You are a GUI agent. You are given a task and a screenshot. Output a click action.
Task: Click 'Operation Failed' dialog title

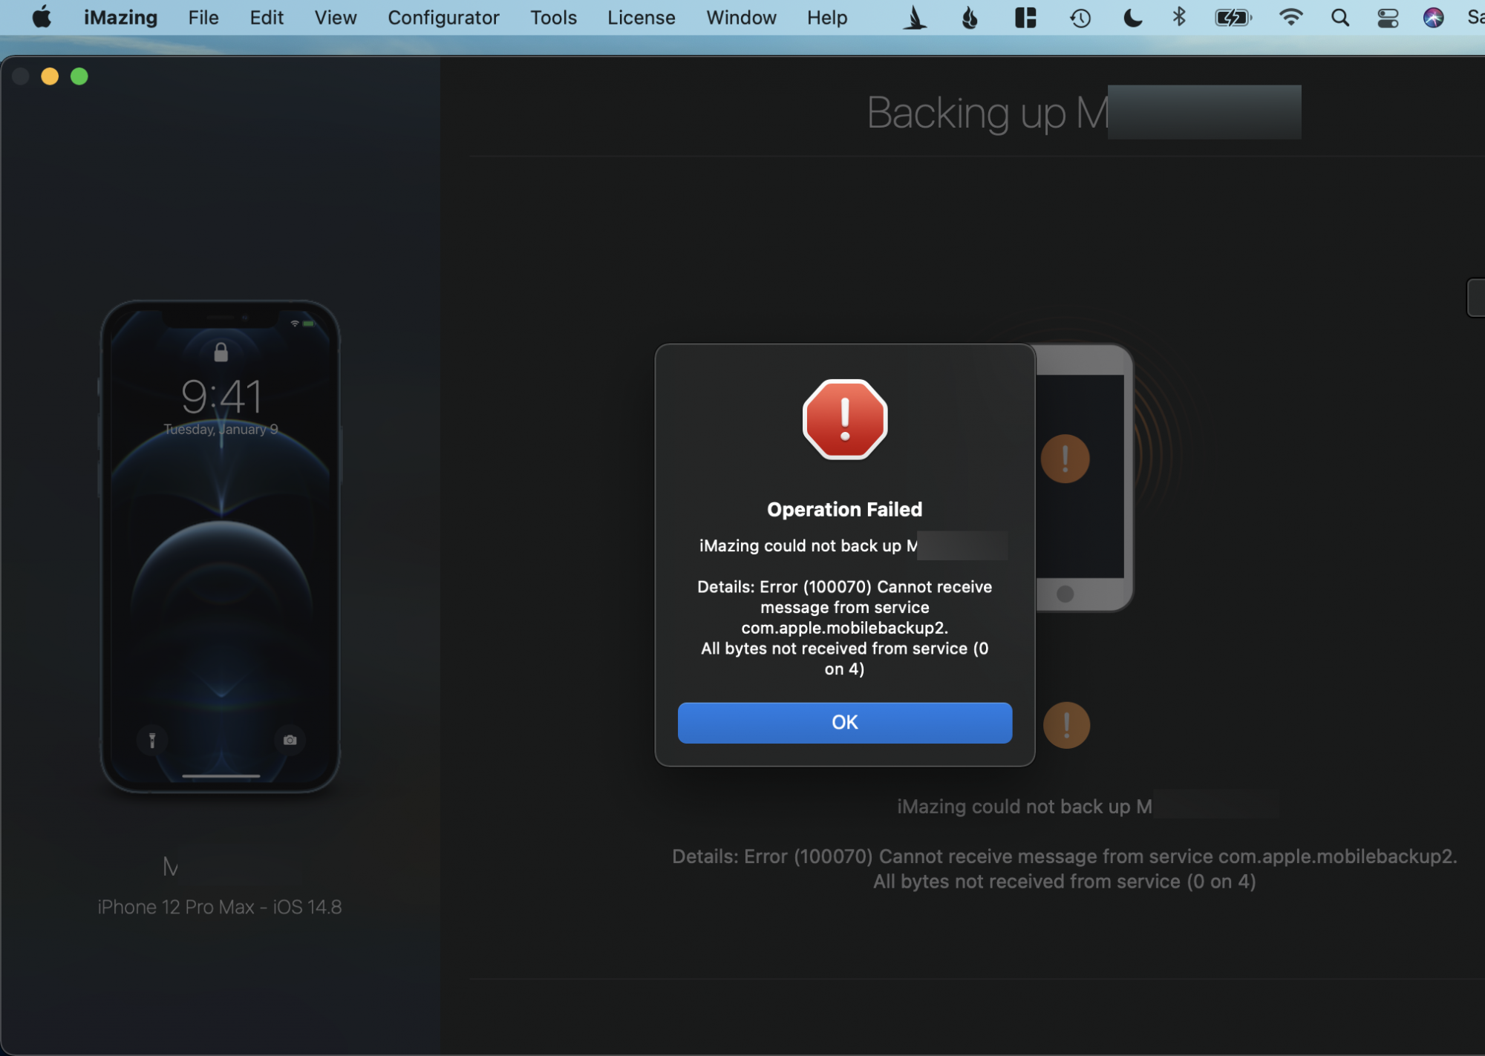pos(844,509)
